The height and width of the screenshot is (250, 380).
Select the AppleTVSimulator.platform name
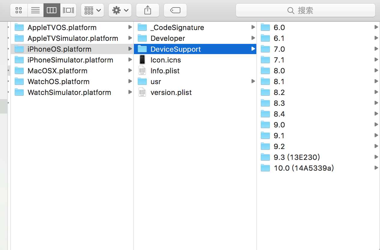click(x=73, y=38)
